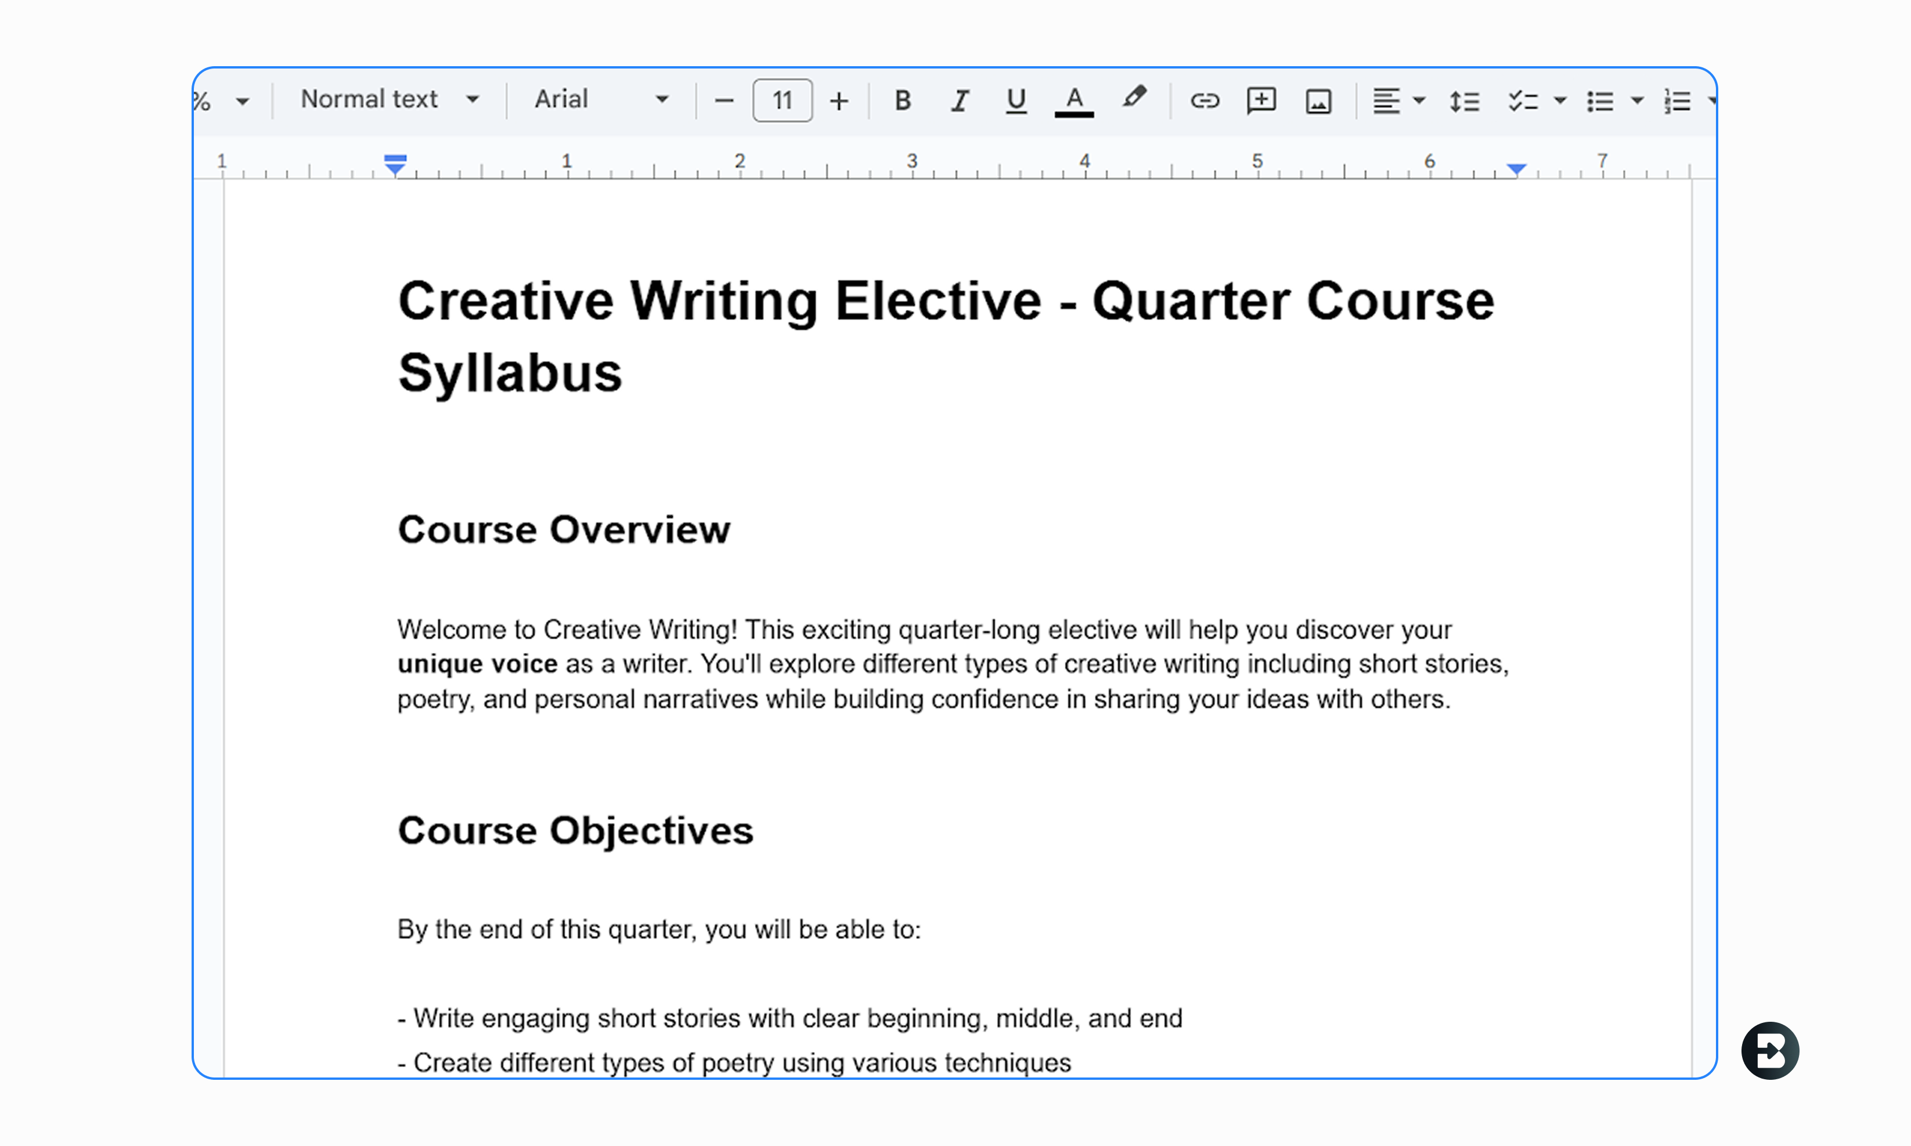
Task: Click the insert image icon
Action: tap(1318, 101)
